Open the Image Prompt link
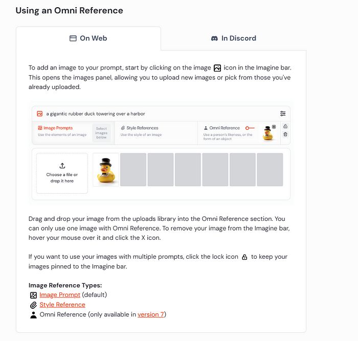This screenshot has width=358, height=341. pyautogui.click(x=60, y=294)
